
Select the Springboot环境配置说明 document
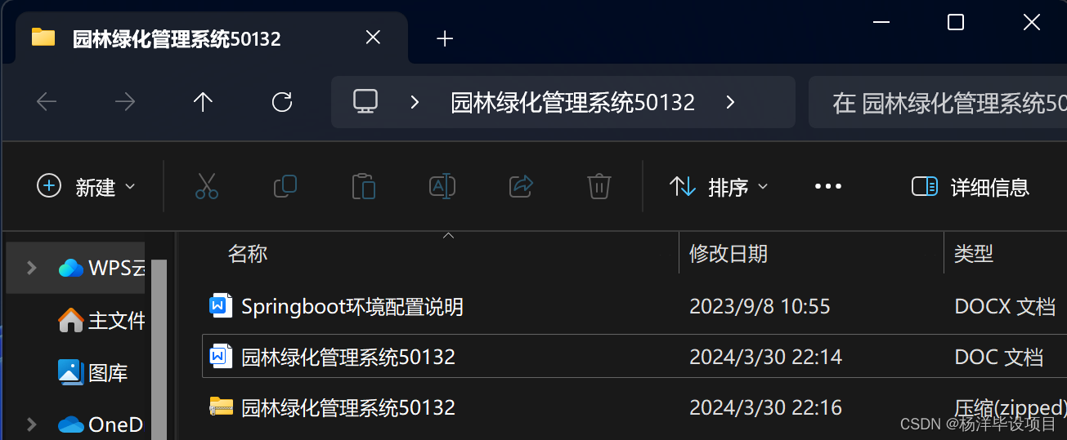[352, 306]
